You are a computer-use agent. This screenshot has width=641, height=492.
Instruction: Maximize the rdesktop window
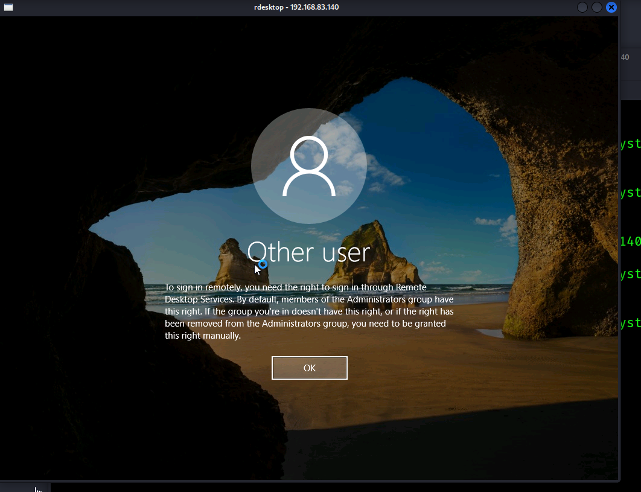pyautogui.click(x=597, y=7)
